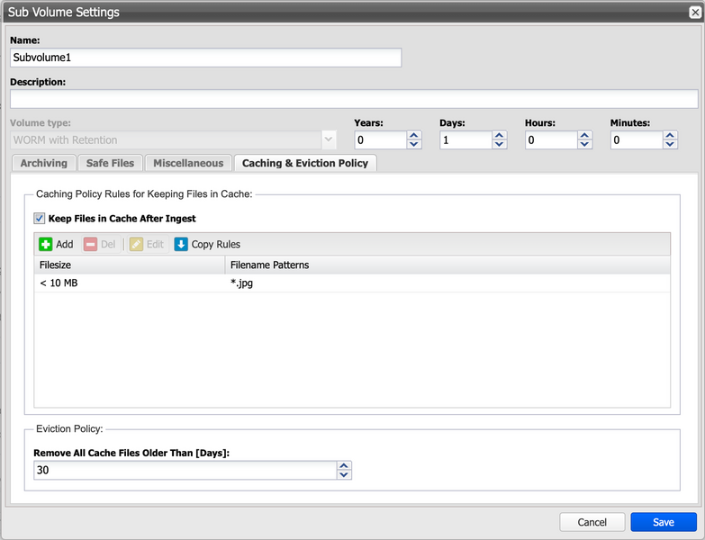Increase cache file age days spinner
The height and width of the screenshot is (540, 705).
(x=344, y=466)
